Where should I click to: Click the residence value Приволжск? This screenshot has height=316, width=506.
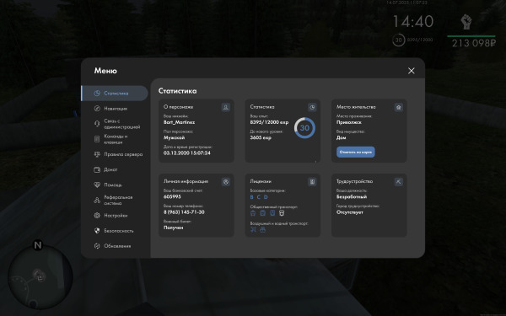pos(349,122)
